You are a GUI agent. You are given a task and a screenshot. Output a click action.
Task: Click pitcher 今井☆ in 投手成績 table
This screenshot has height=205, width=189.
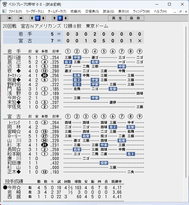pos(14,188)
